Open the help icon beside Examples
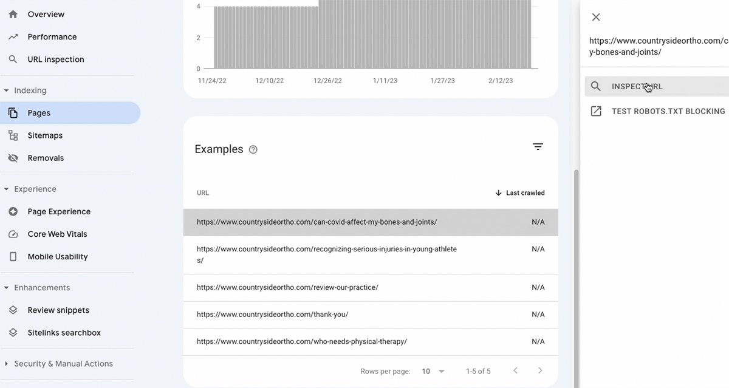The image size is (729, 388). point(253,149)
